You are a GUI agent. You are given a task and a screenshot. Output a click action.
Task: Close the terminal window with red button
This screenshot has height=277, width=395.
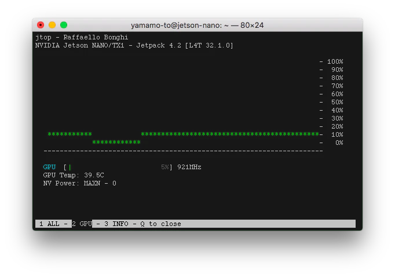[41, 25]
